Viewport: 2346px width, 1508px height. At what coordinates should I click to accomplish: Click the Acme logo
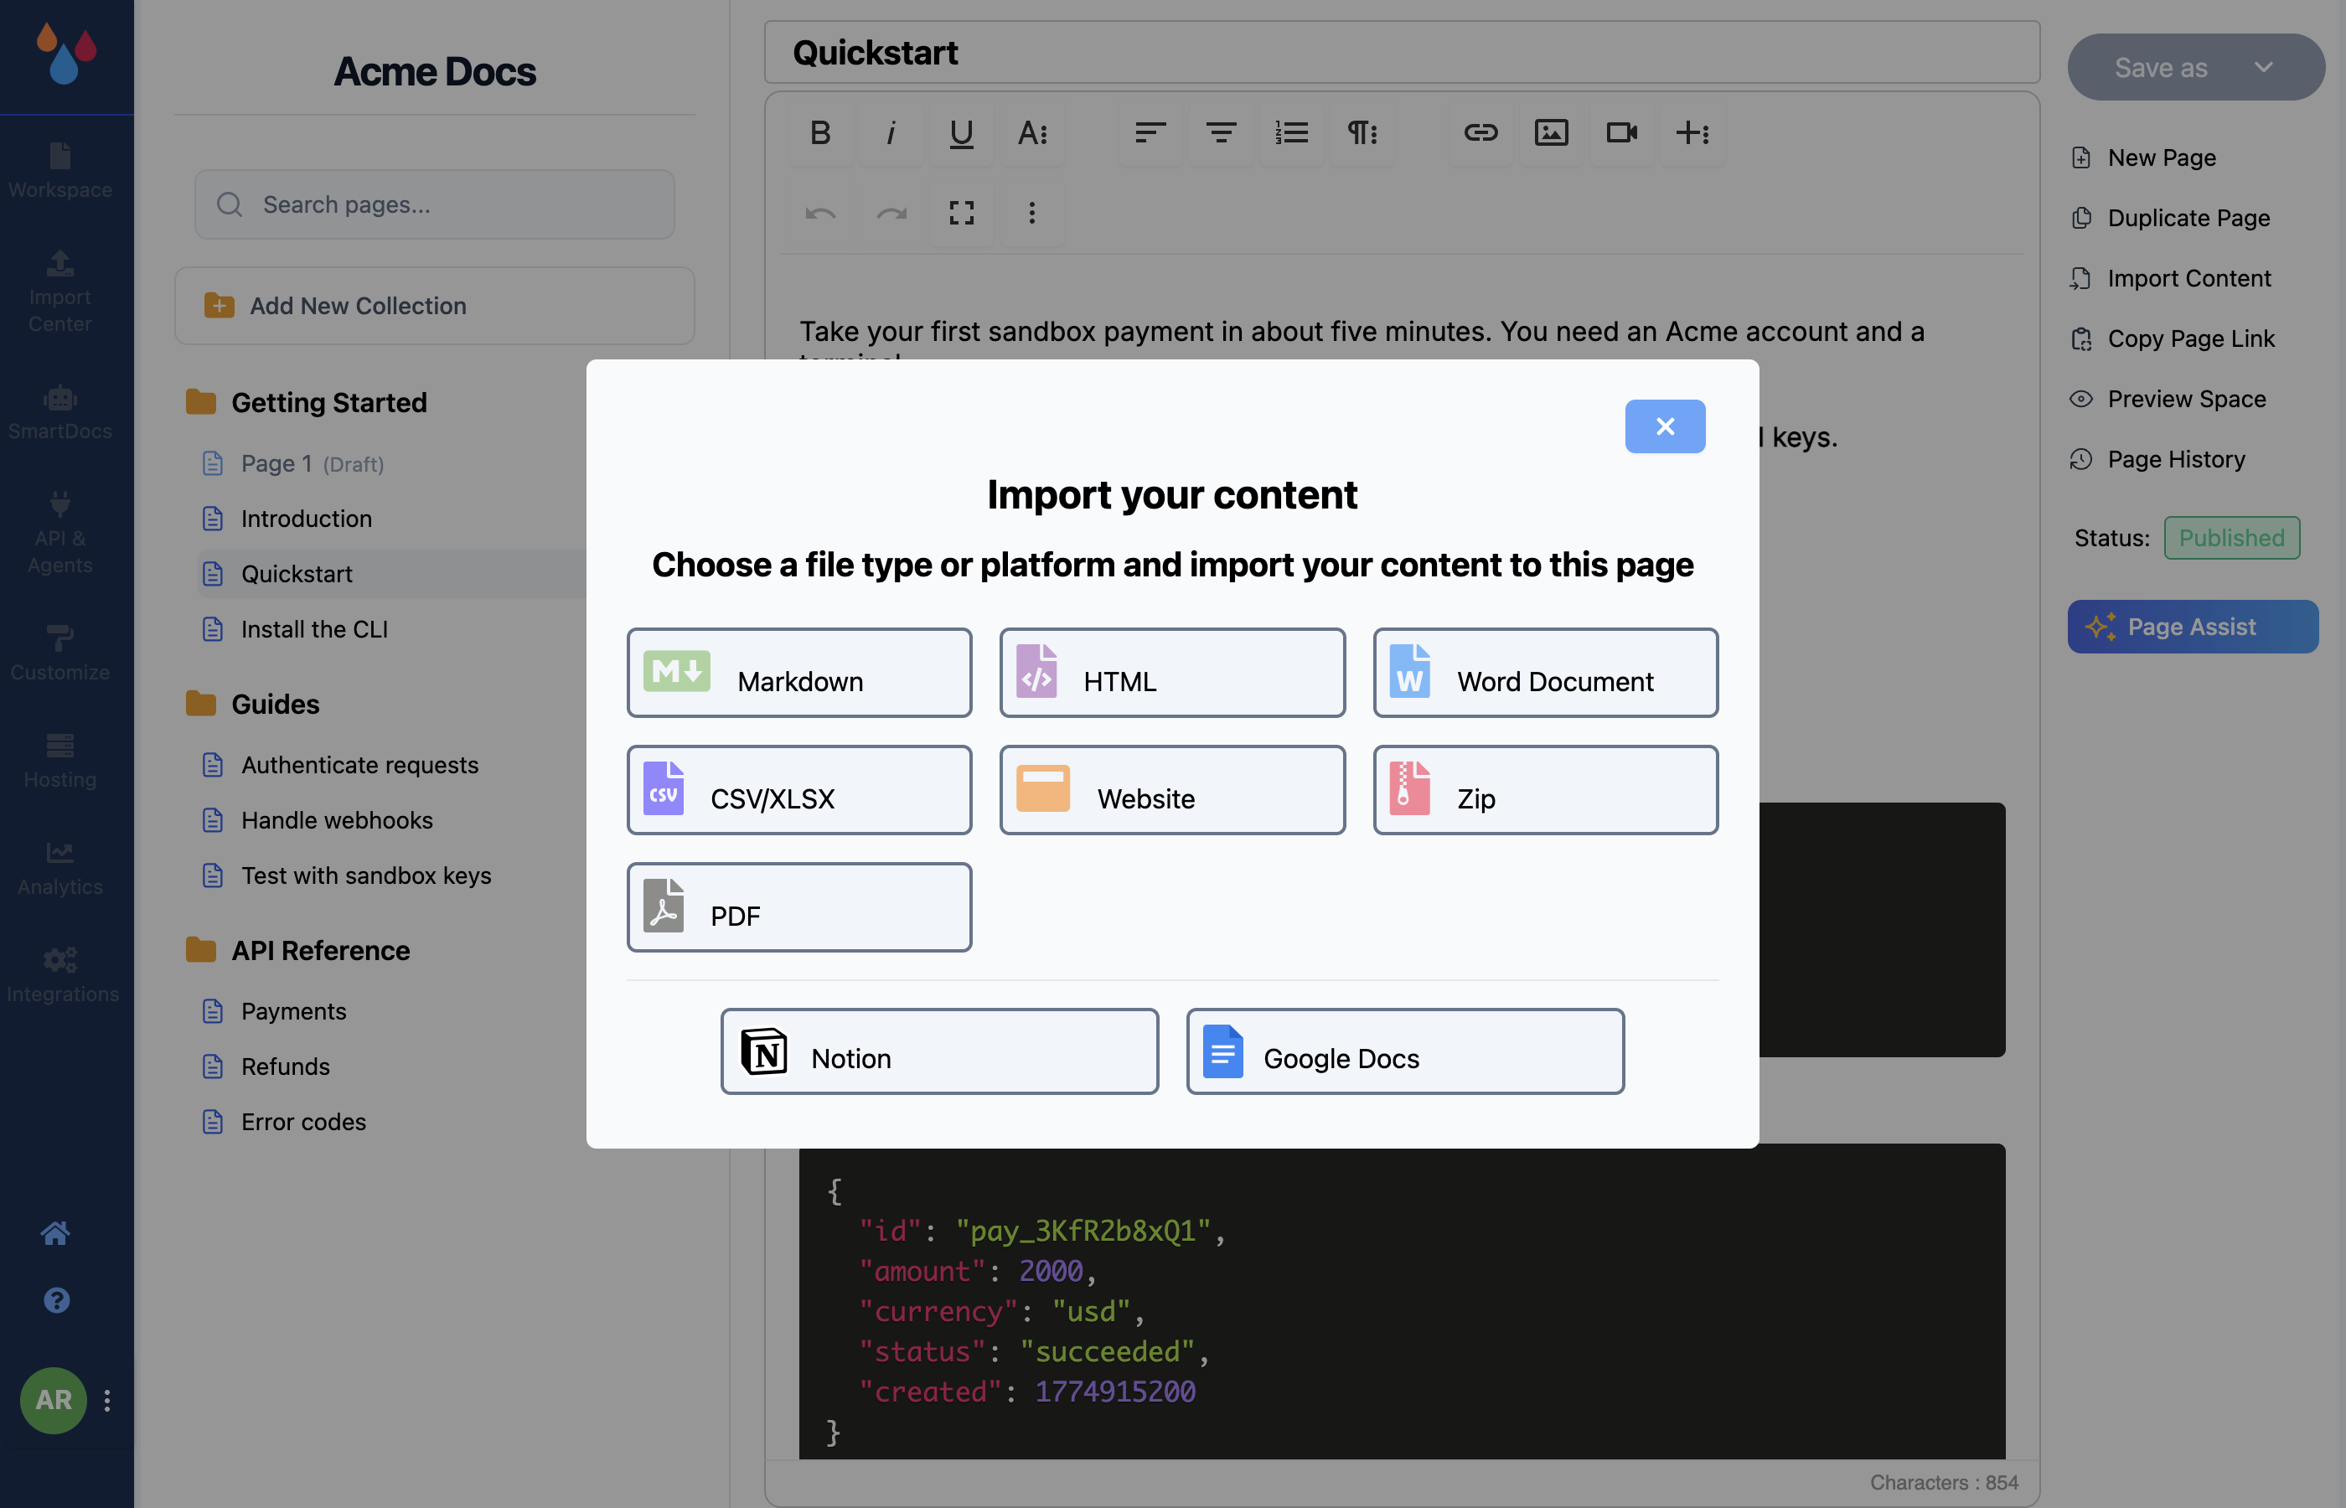pos(66,54)
